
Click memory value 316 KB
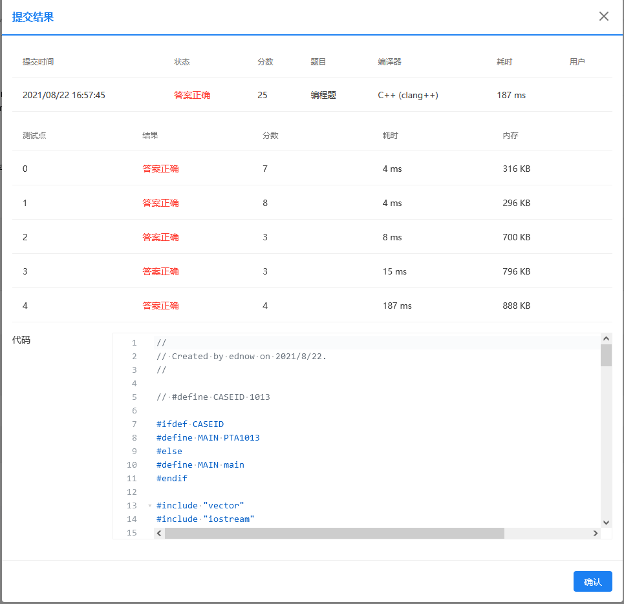coord(516,169)
